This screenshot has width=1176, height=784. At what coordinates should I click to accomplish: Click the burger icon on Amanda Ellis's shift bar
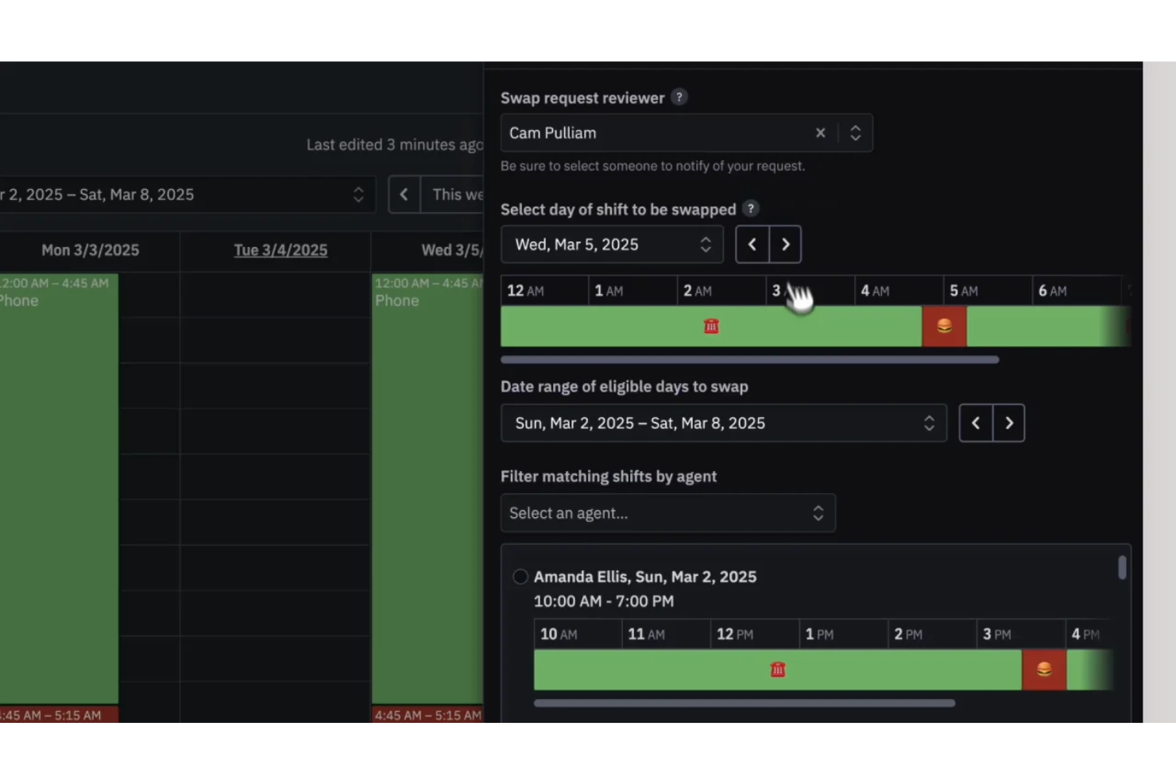(1043, 670)
